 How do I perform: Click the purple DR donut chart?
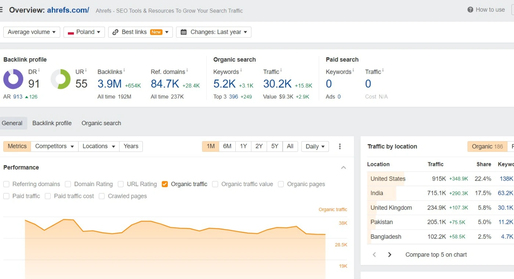tap(13, 79)
